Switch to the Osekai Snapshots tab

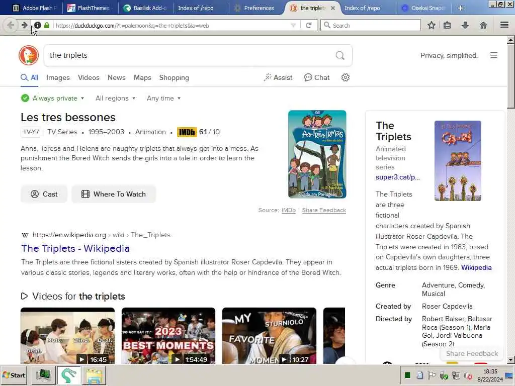[423, 8]
